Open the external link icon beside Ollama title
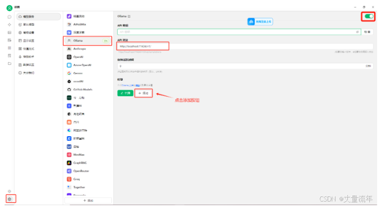This screenshot has width=378, height=206. 129,16
